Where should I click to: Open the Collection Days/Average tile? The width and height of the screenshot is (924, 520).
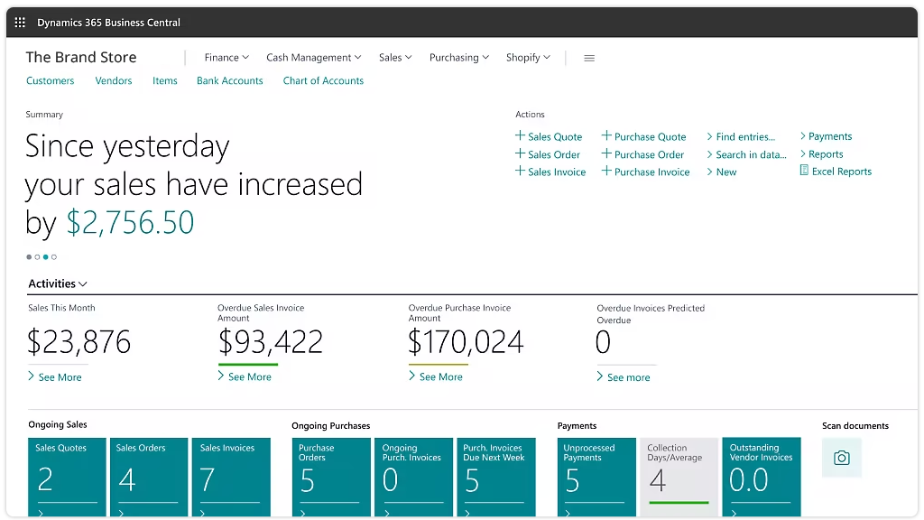tap(679, 477)
